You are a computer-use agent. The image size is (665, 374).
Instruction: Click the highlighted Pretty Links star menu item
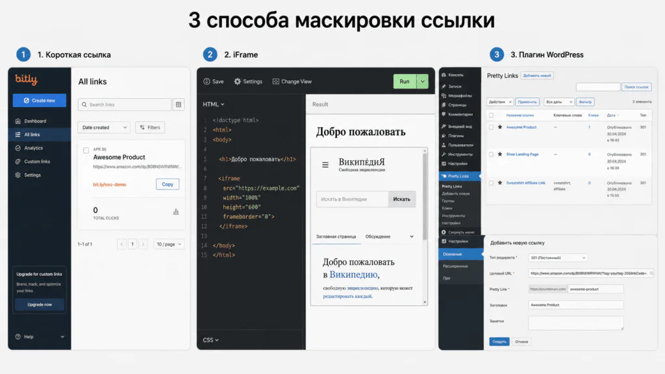pos(459,176)
